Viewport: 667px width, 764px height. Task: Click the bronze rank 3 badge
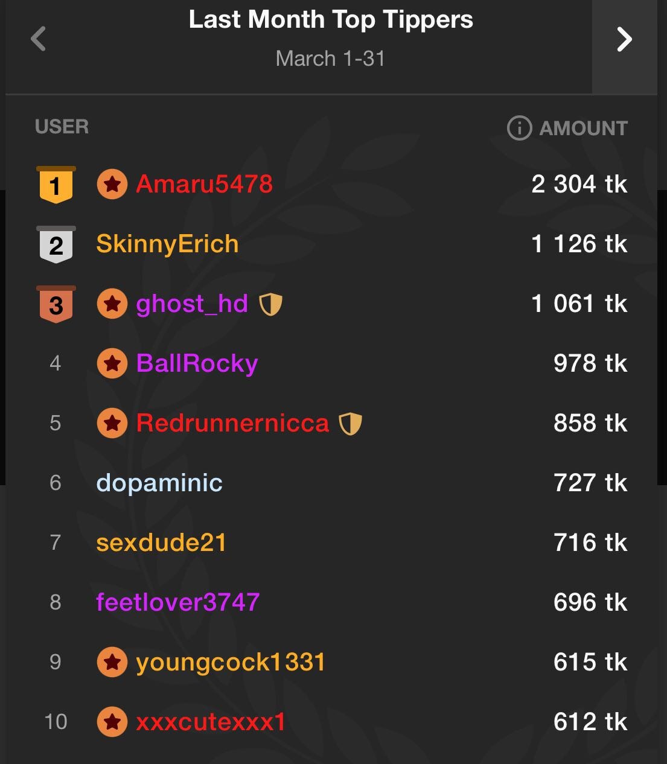(x=56, y=304)
